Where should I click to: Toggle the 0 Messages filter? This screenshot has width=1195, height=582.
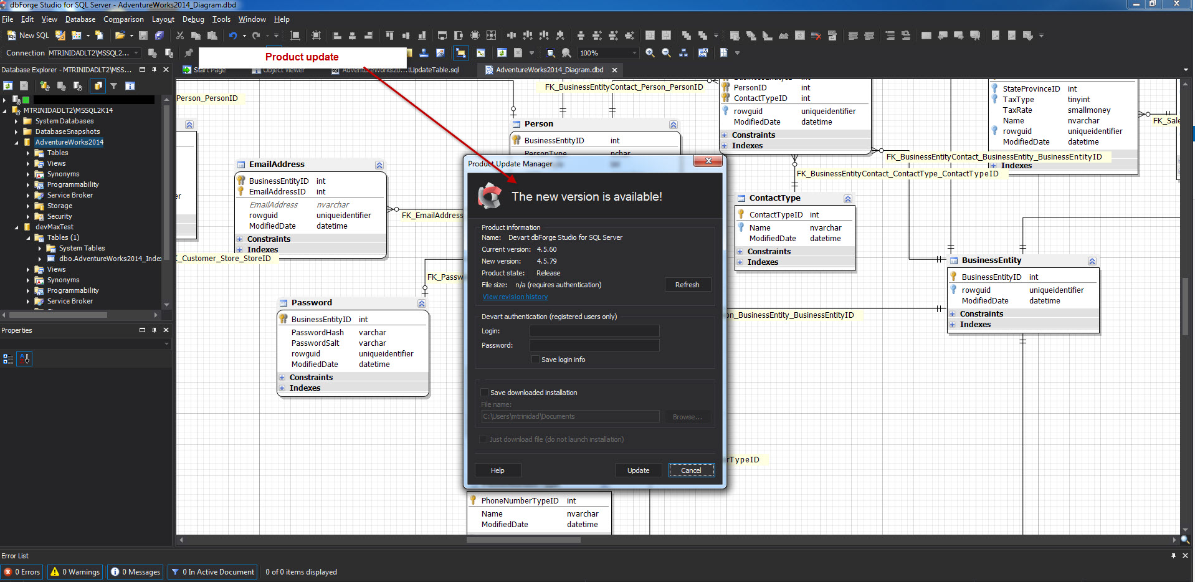(x=135, y=572)
